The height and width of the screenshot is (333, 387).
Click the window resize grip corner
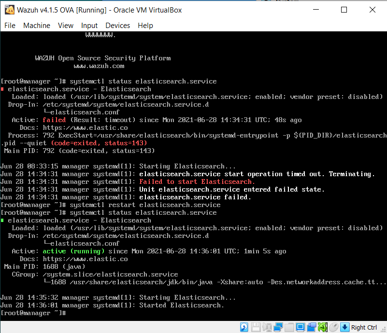[x=383, y=329]
